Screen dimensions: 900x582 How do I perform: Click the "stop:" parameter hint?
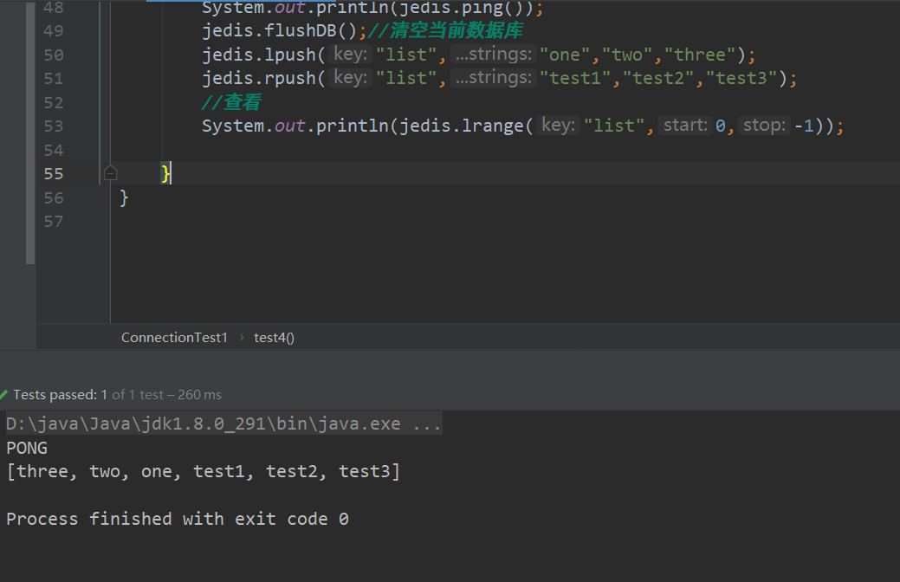(763, 126)
